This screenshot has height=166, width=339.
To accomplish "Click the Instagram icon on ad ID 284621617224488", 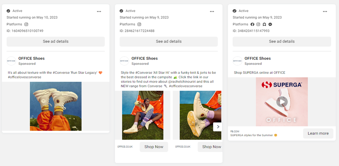I will coord(139,24).
